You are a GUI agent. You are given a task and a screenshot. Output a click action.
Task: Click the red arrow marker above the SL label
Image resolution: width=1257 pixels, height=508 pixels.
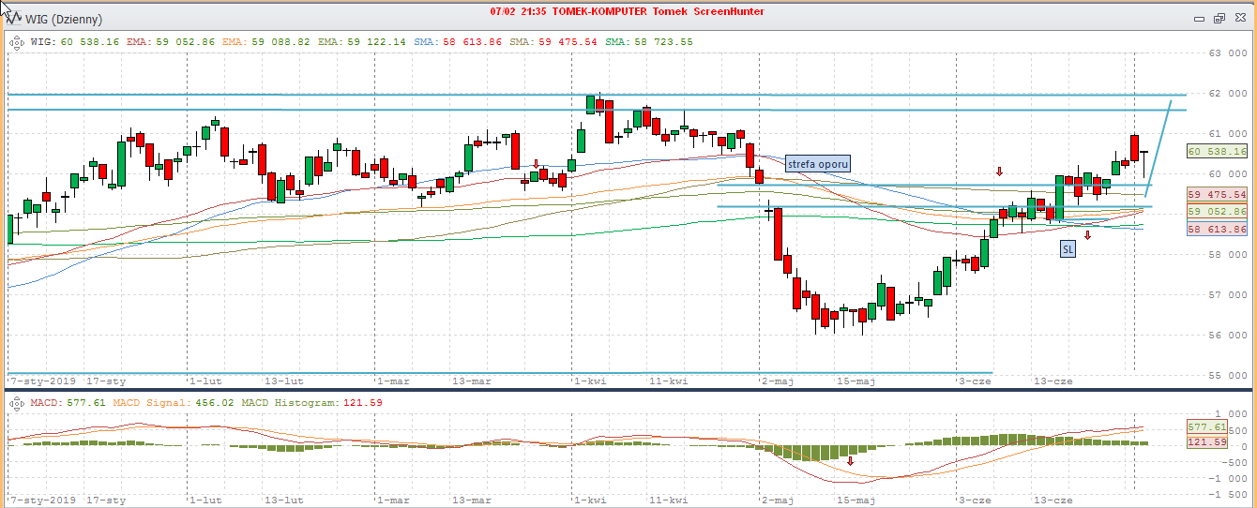1088,235
